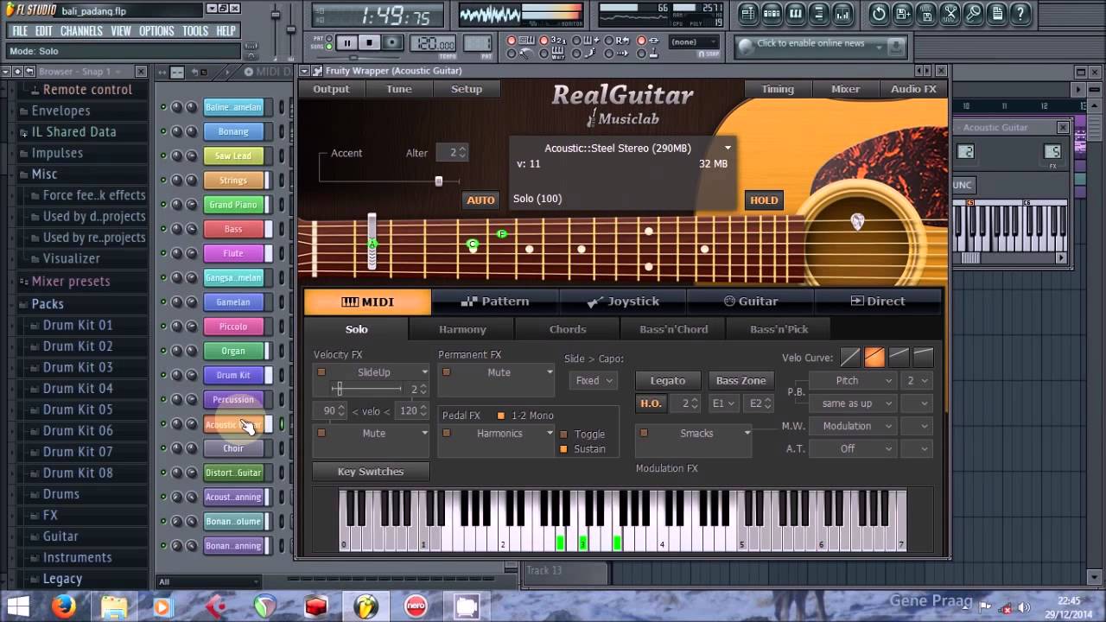Image resolution: width=1106 pixels, height=622 pixels.
Task: Click the audio editor scissors icon
Action: point(950,13)
